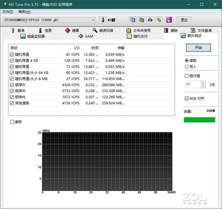Click the 时间 column header

[x=91, y=48]
